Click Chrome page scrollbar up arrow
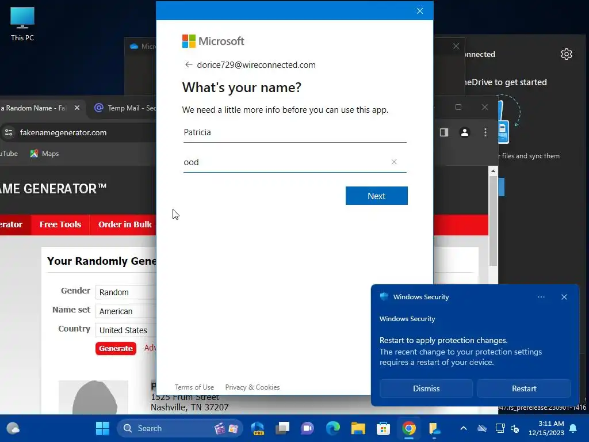 (x=493, y=171)
